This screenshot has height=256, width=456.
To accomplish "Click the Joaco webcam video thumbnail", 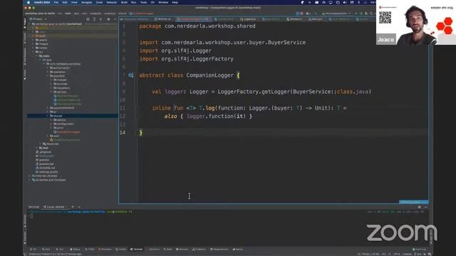I will click(x=416, y=22).
